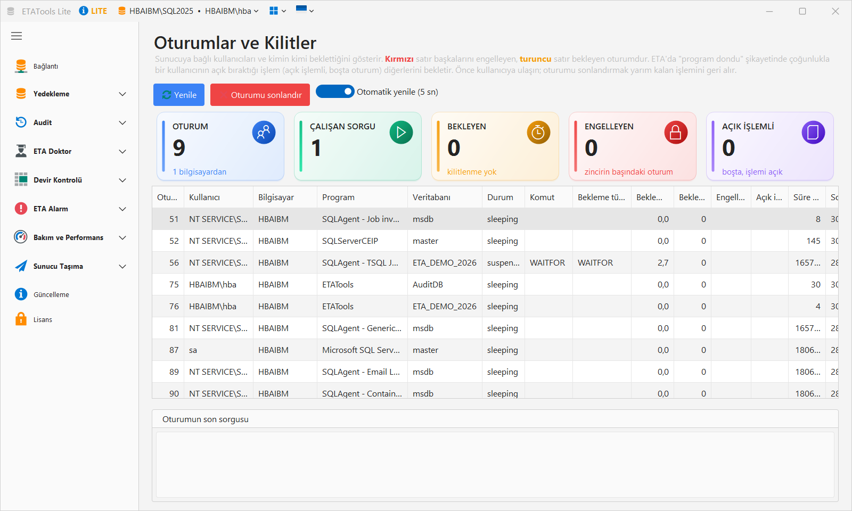Image resolution: width=852 pixels, height=511 pixels.
Task: Click the AÇIK İŞLEMLİ purple icon
Action: click(x=813, y=133)
